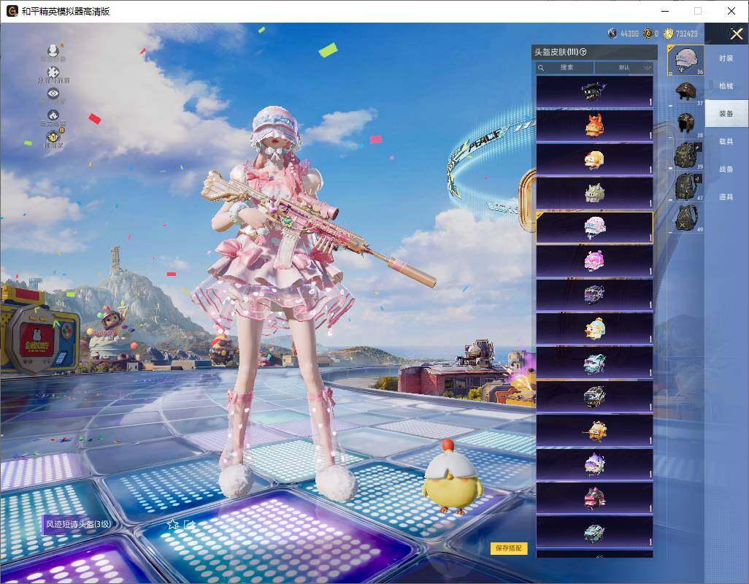Click the emulator app icon in title bar
The width and height of the screenshot is (749, 584).
pyautogui.click(x=12, y=11)
